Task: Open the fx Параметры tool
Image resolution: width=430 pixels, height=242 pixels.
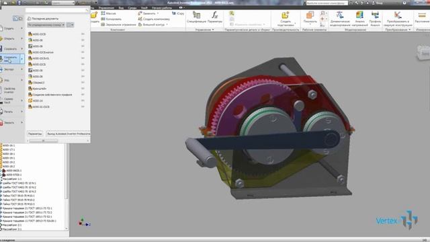Action: tap(215, 17)
